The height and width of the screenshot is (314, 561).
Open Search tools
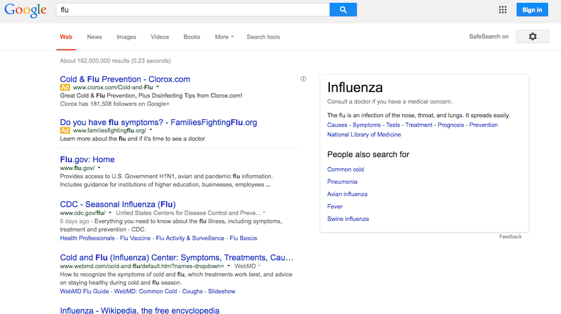[x=263, y=37]
